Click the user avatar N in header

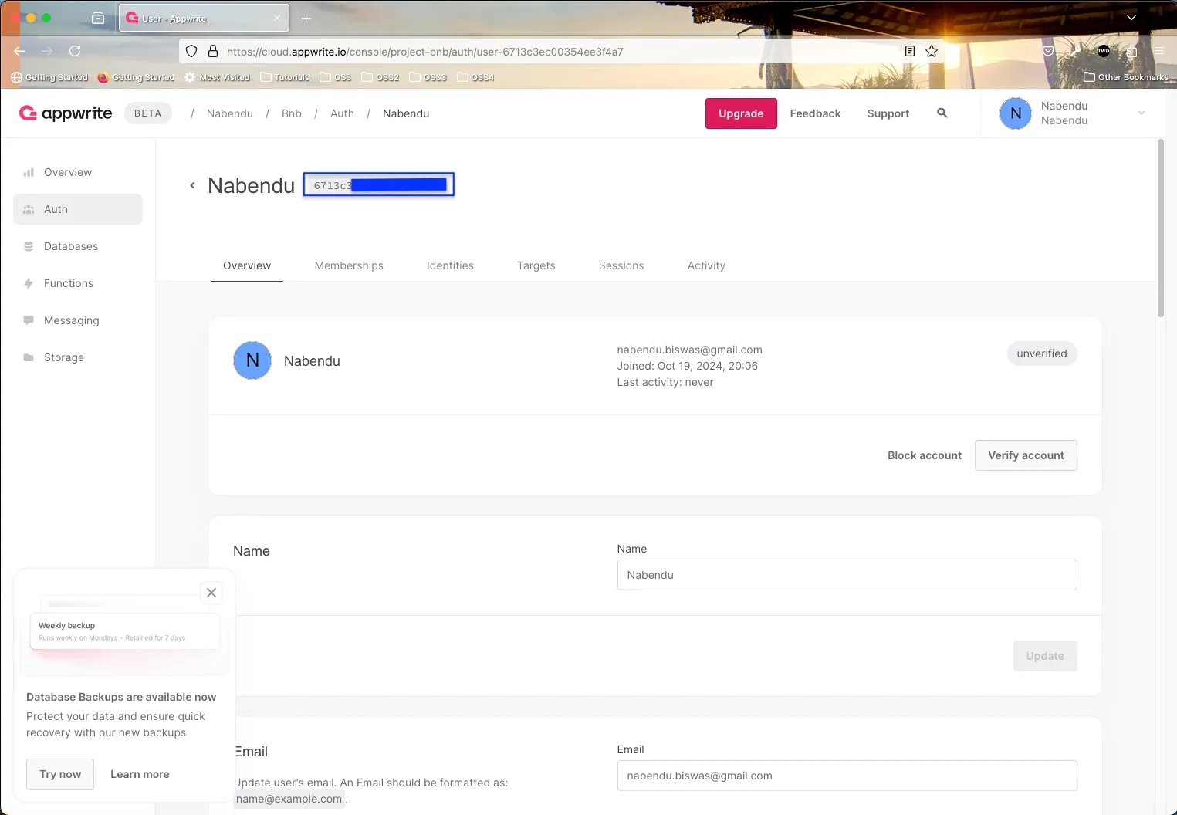[x=1016, y=113]
